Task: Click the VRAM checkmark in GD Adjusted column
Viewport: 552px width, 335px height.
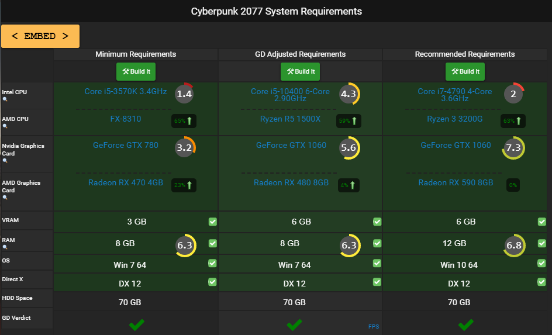Action: click(377, 222)
